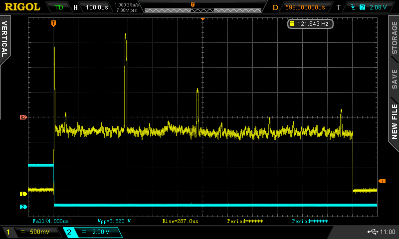Click the orange trigger level arrow at right edge
The image size is (399, 239).
pos(382,181)
